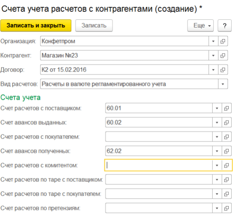Open account 62.02 via its open icon

tap(227, 151)
